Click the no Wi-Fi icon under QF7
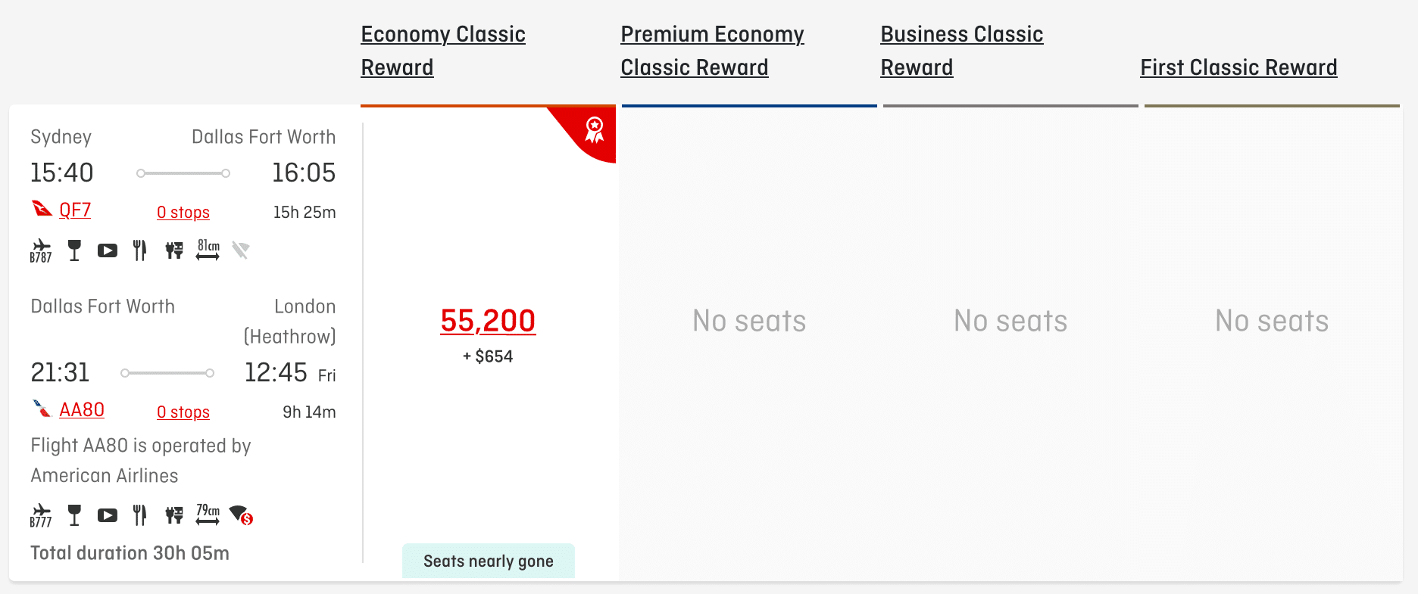This screenshot has height=594, width=1418. coord(241,250)
